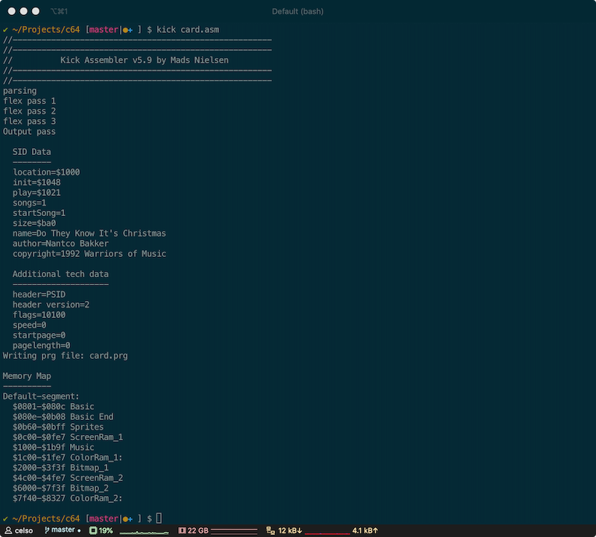596x537 pixels.
Task: Click the green checkmark on the top prompt
Action: (x=5, y=30)
